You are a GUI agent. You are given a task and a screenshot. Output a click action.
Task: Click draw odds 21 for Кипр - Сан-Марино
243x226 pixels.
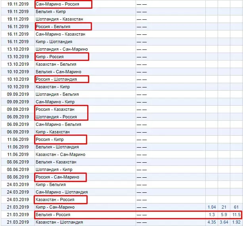click(x=224, y=207)
